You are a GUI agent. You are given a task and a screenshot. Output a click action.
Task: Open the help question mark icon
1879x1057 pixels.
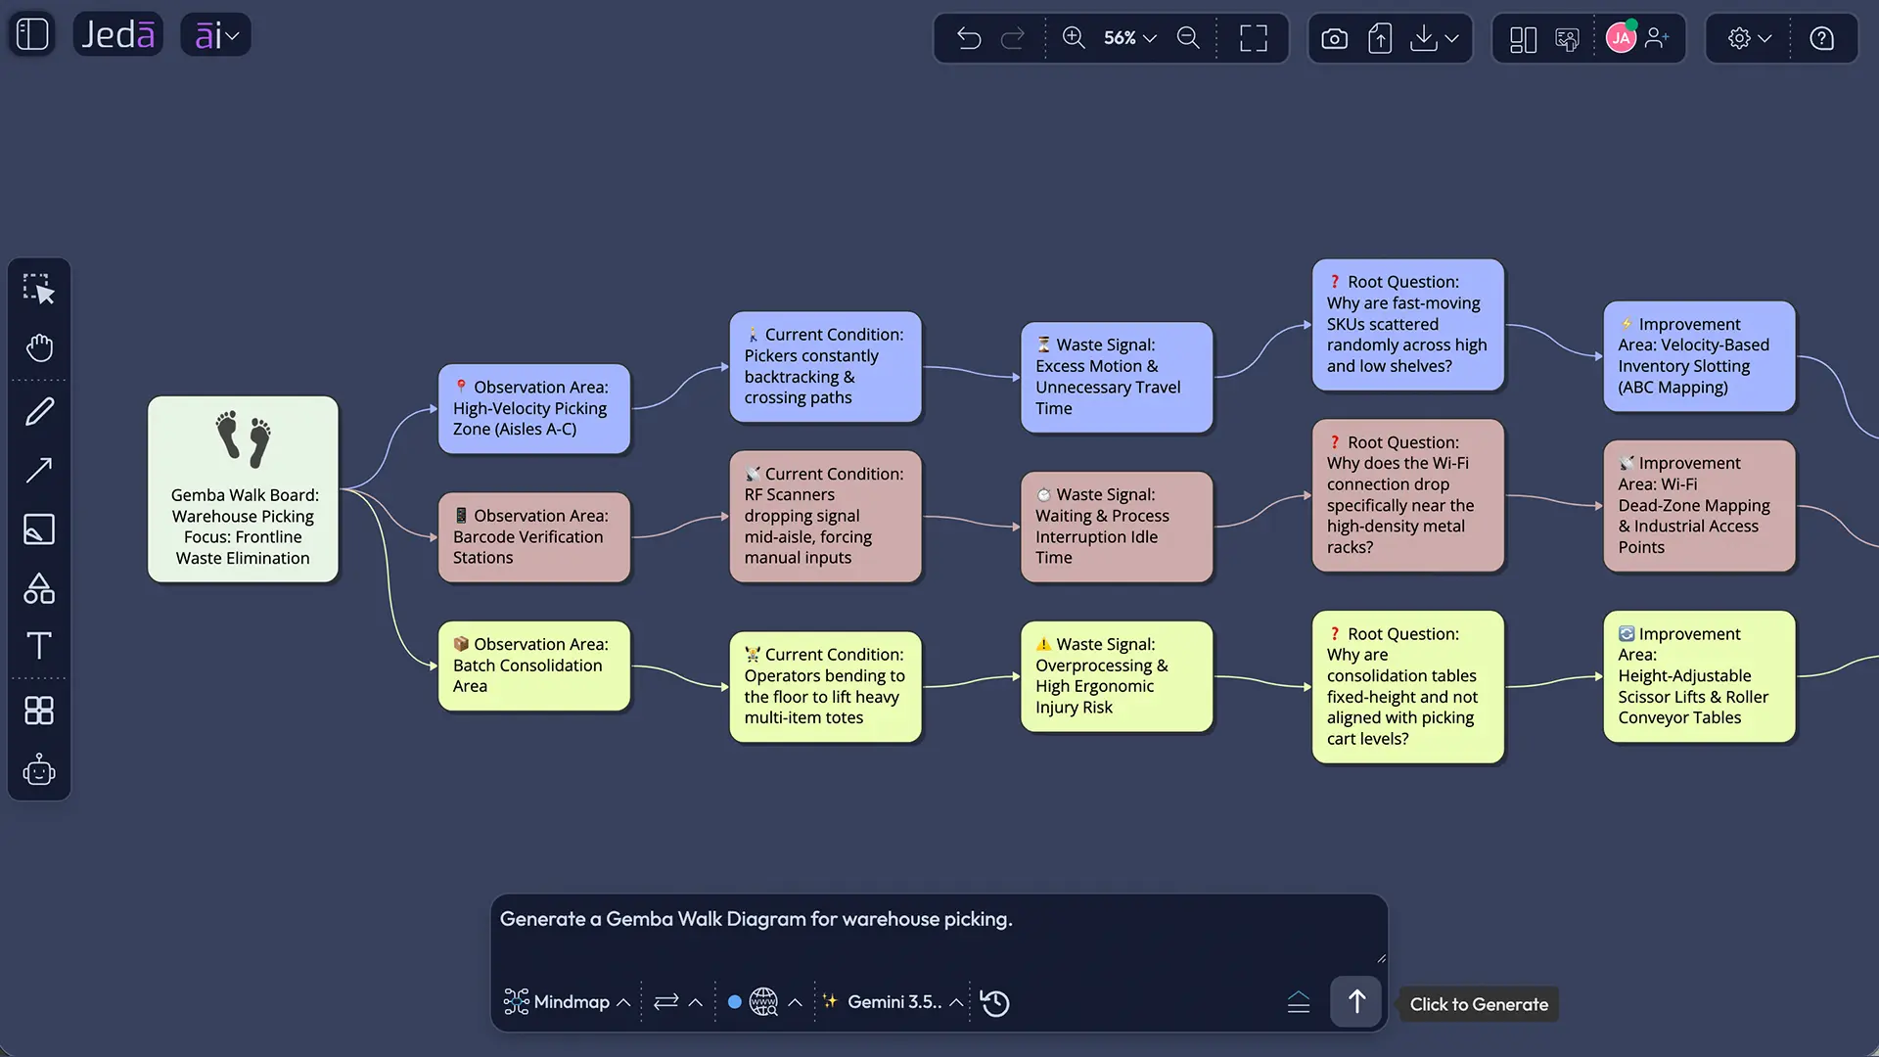tap(1821, 38)
